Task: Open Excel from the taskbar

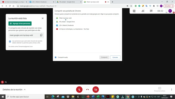Action: point(98,97)
